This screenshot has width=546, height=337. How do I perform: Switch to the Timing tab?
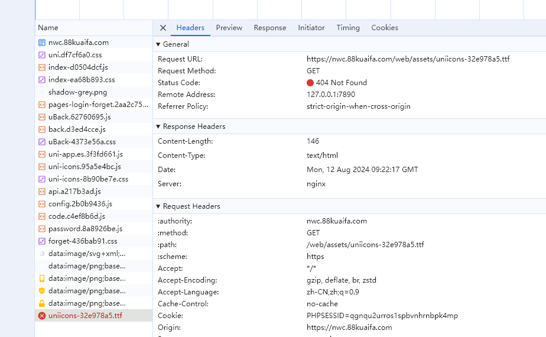[348, 28]
